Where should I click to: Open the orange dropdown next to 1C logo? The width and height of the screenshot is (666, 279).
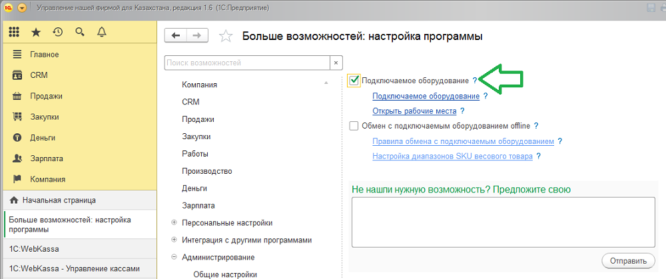pyautogui.click(x=22, y=7)
